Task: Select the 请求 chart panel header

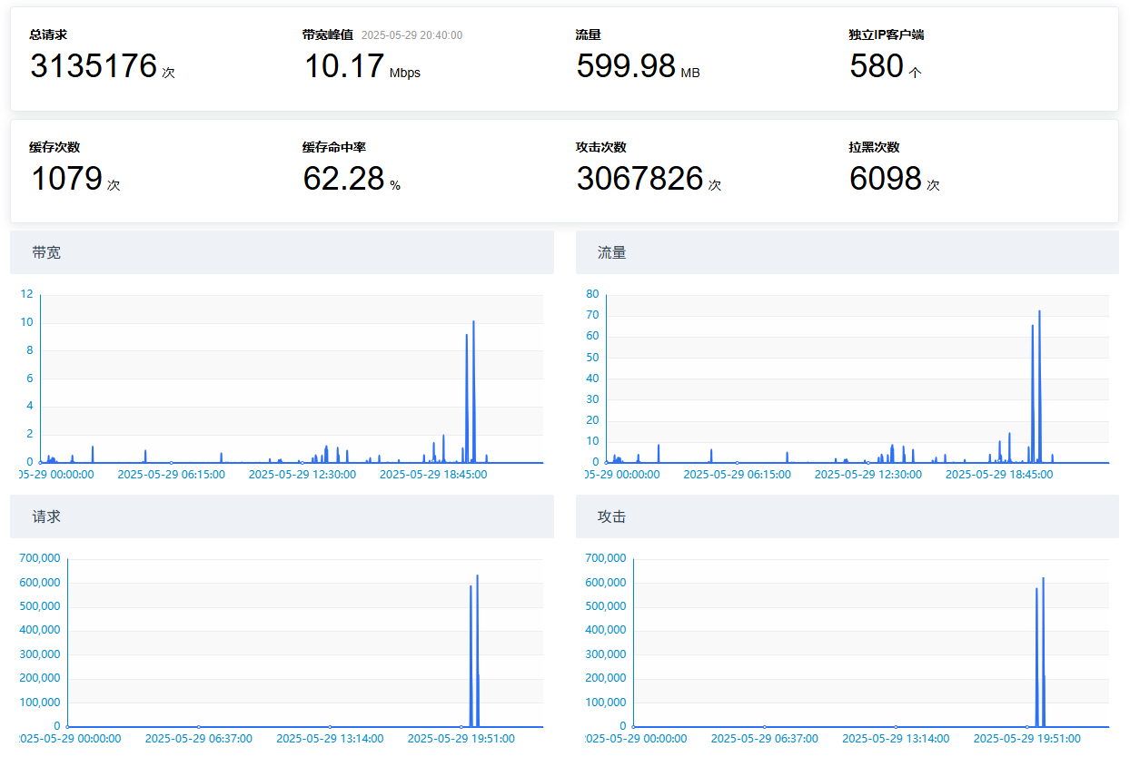Action: (282, 516)
